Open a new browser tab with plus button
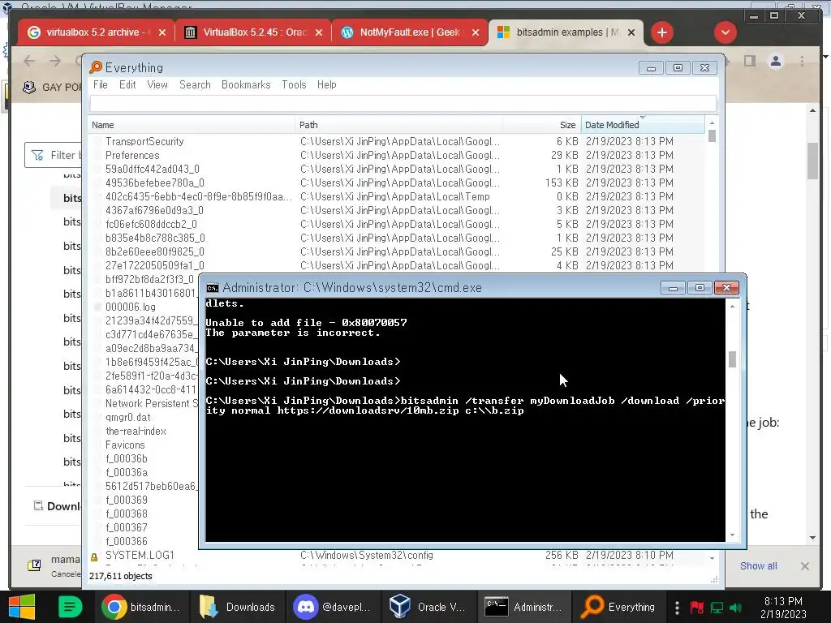 [662, 32]
